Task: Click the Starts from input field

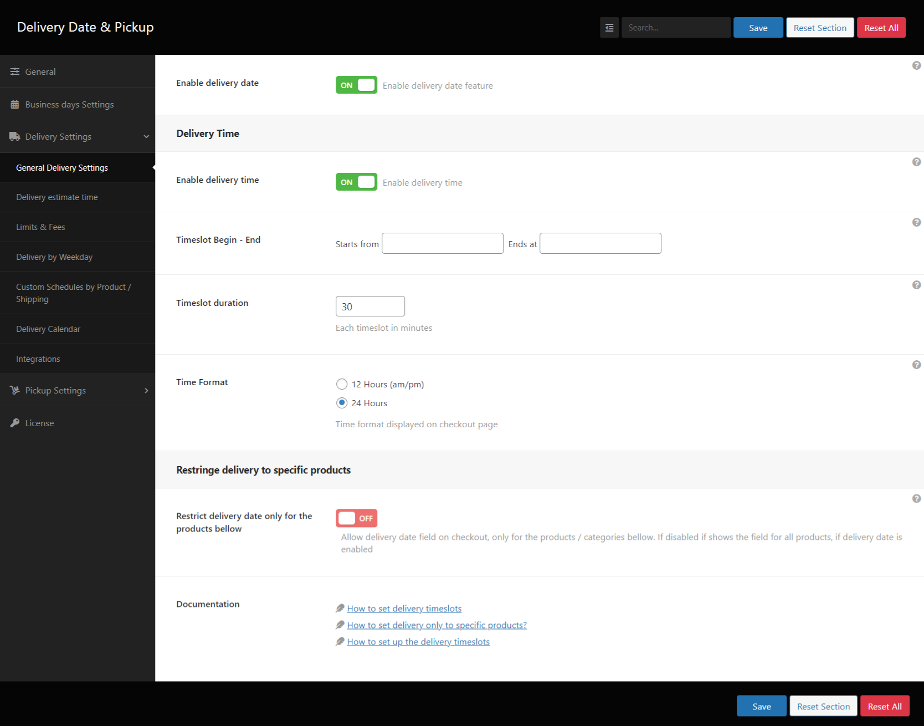Action: coord(442,243)
